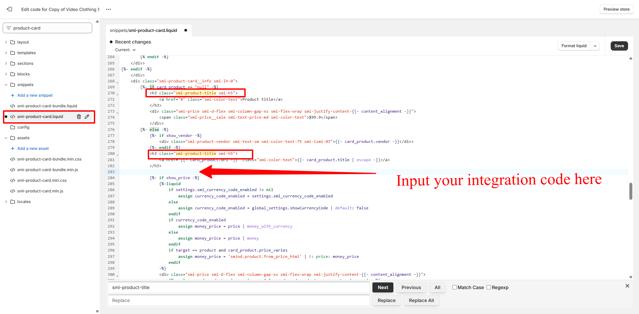Viewport: 639px width, 314px height.
Task: Click the exit editor back icon
Action: coord(9,9)
